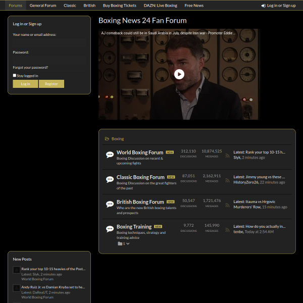Viewport: 303px width, 303px height.
Task: Open RSS feed for World Boxing Forum
Action: point(227,156)
